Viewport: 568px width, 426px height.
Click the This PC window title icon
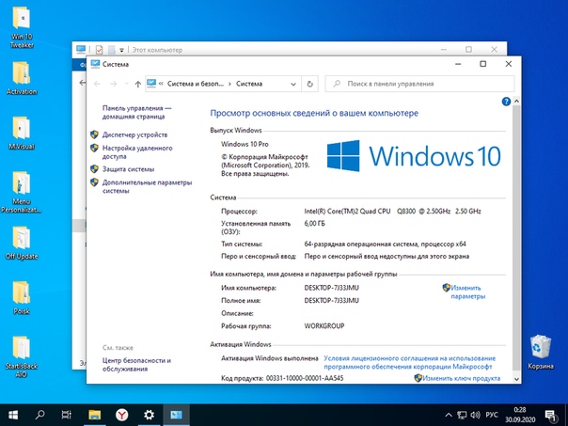coord(81,49)
